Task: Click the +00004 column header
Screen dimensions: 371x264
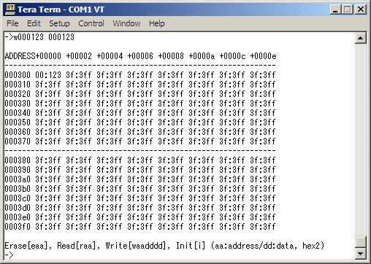Action: (x=110, y=56)
